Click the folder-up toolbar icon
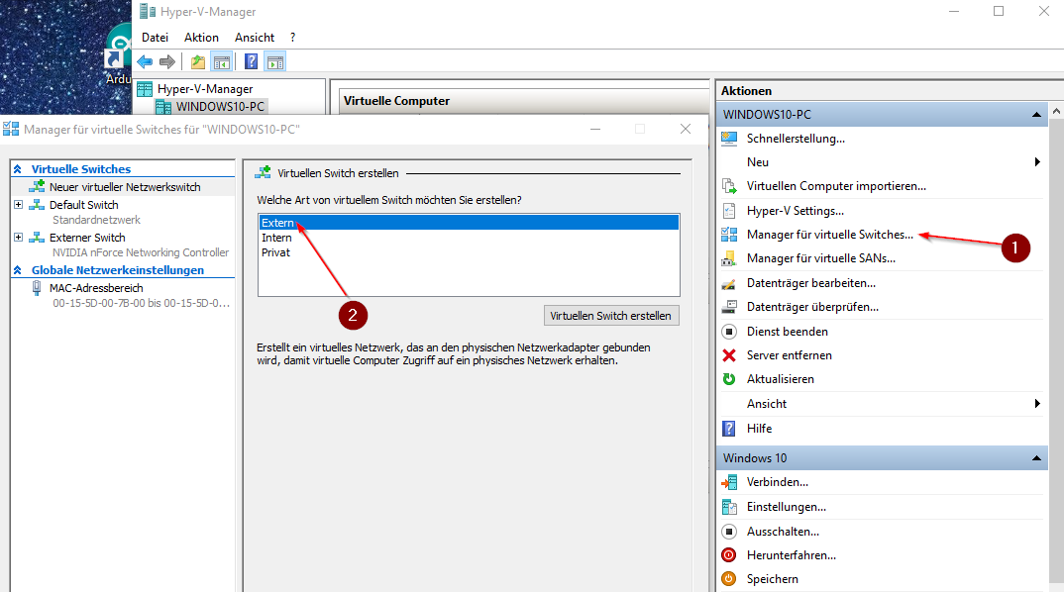 pos(197,61)
